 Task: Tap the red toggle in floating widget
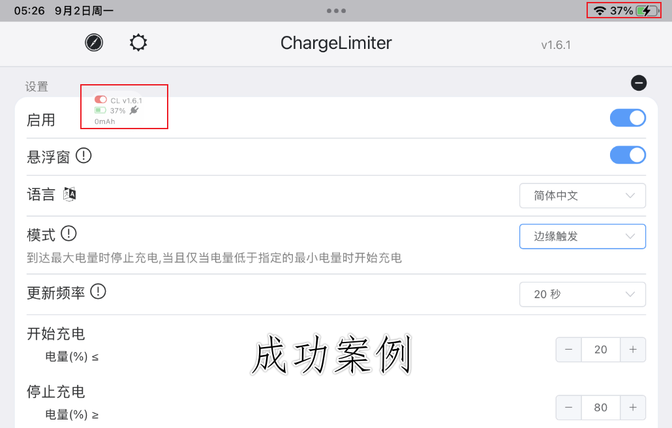[x=100, y=99]
